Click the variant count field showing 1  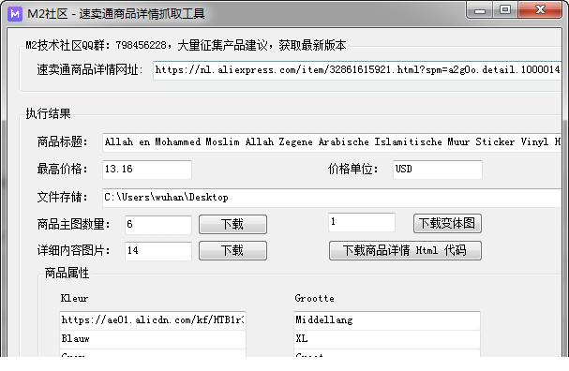(x=362, y=222)
